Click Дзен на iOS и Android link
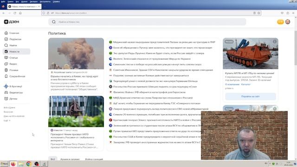Viewport: 297px width, 167px height. tap(14, 116)
